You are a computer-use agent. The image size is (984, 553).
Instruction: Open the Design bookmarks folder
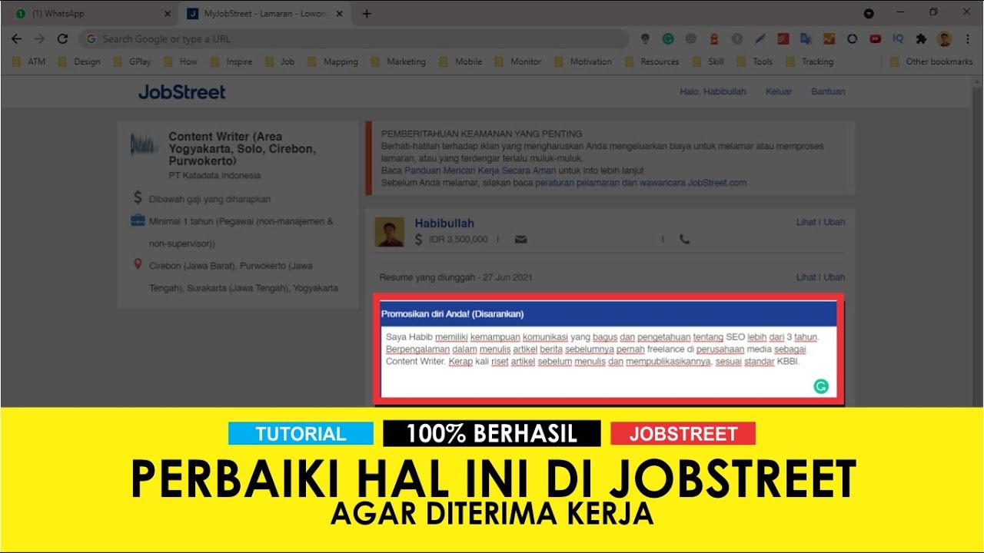click(x=78, y=61)
